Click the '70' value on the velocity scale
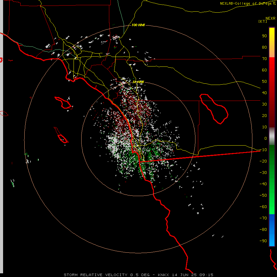 tap(264, 59)
